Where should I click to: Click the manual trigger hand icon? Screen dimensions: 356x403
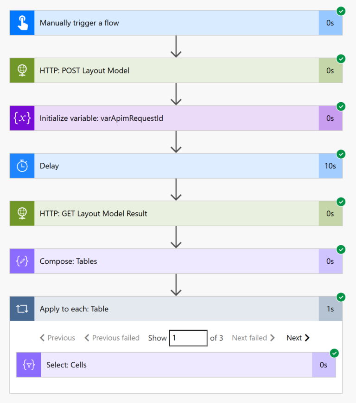[x=22, y=23]
